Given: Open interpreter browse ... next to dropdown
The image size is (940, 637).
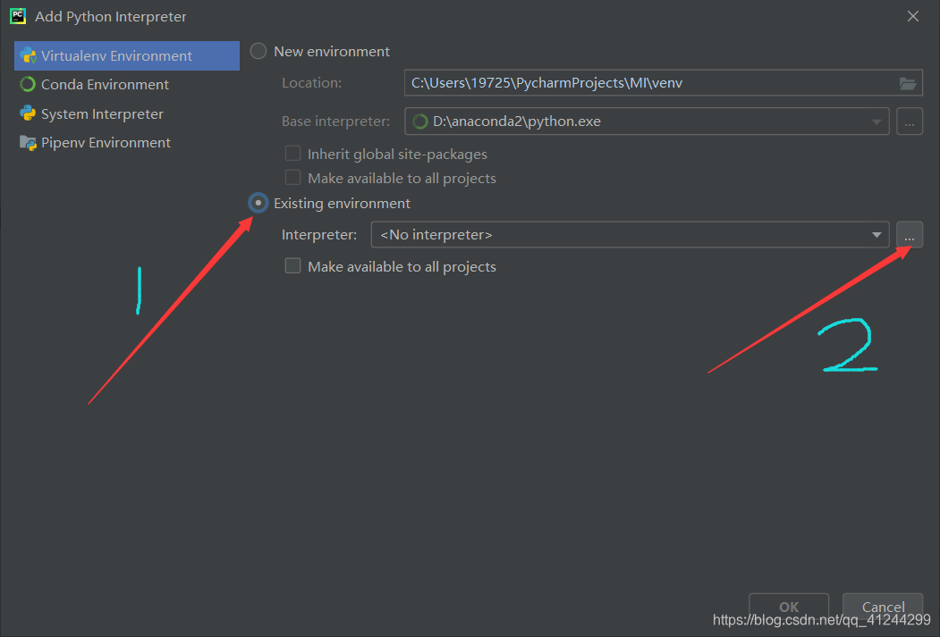Looking at the screenshot, I should [x=909, y=234].
